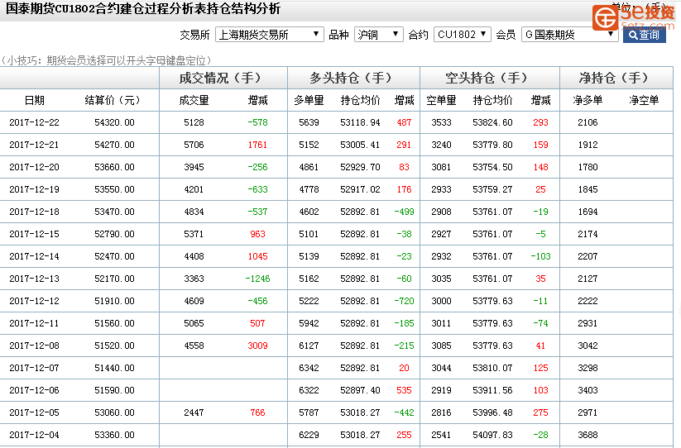This screenshot has height=448, width=681.
Task: Click net long value 3403
Action: pos(587,391)
